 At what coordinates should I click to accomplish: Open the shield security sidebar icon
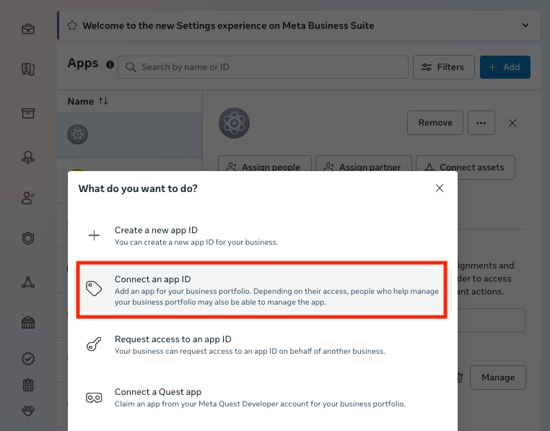pyautogui.click(x=28, y=238)
